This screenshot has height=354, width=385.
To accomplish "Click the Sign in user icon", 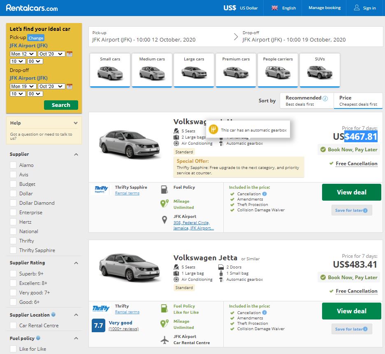I will tap(357, 8).
